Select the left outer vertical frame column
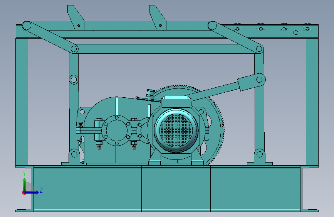The height and width of the screenshot is (217, 334). [22, 102]
